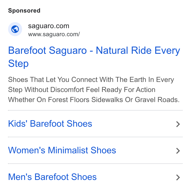Open the Barefoot Saguaro Natural Ride headline
The width and height of the screenshot is (191, 190).
pos(94,57)
